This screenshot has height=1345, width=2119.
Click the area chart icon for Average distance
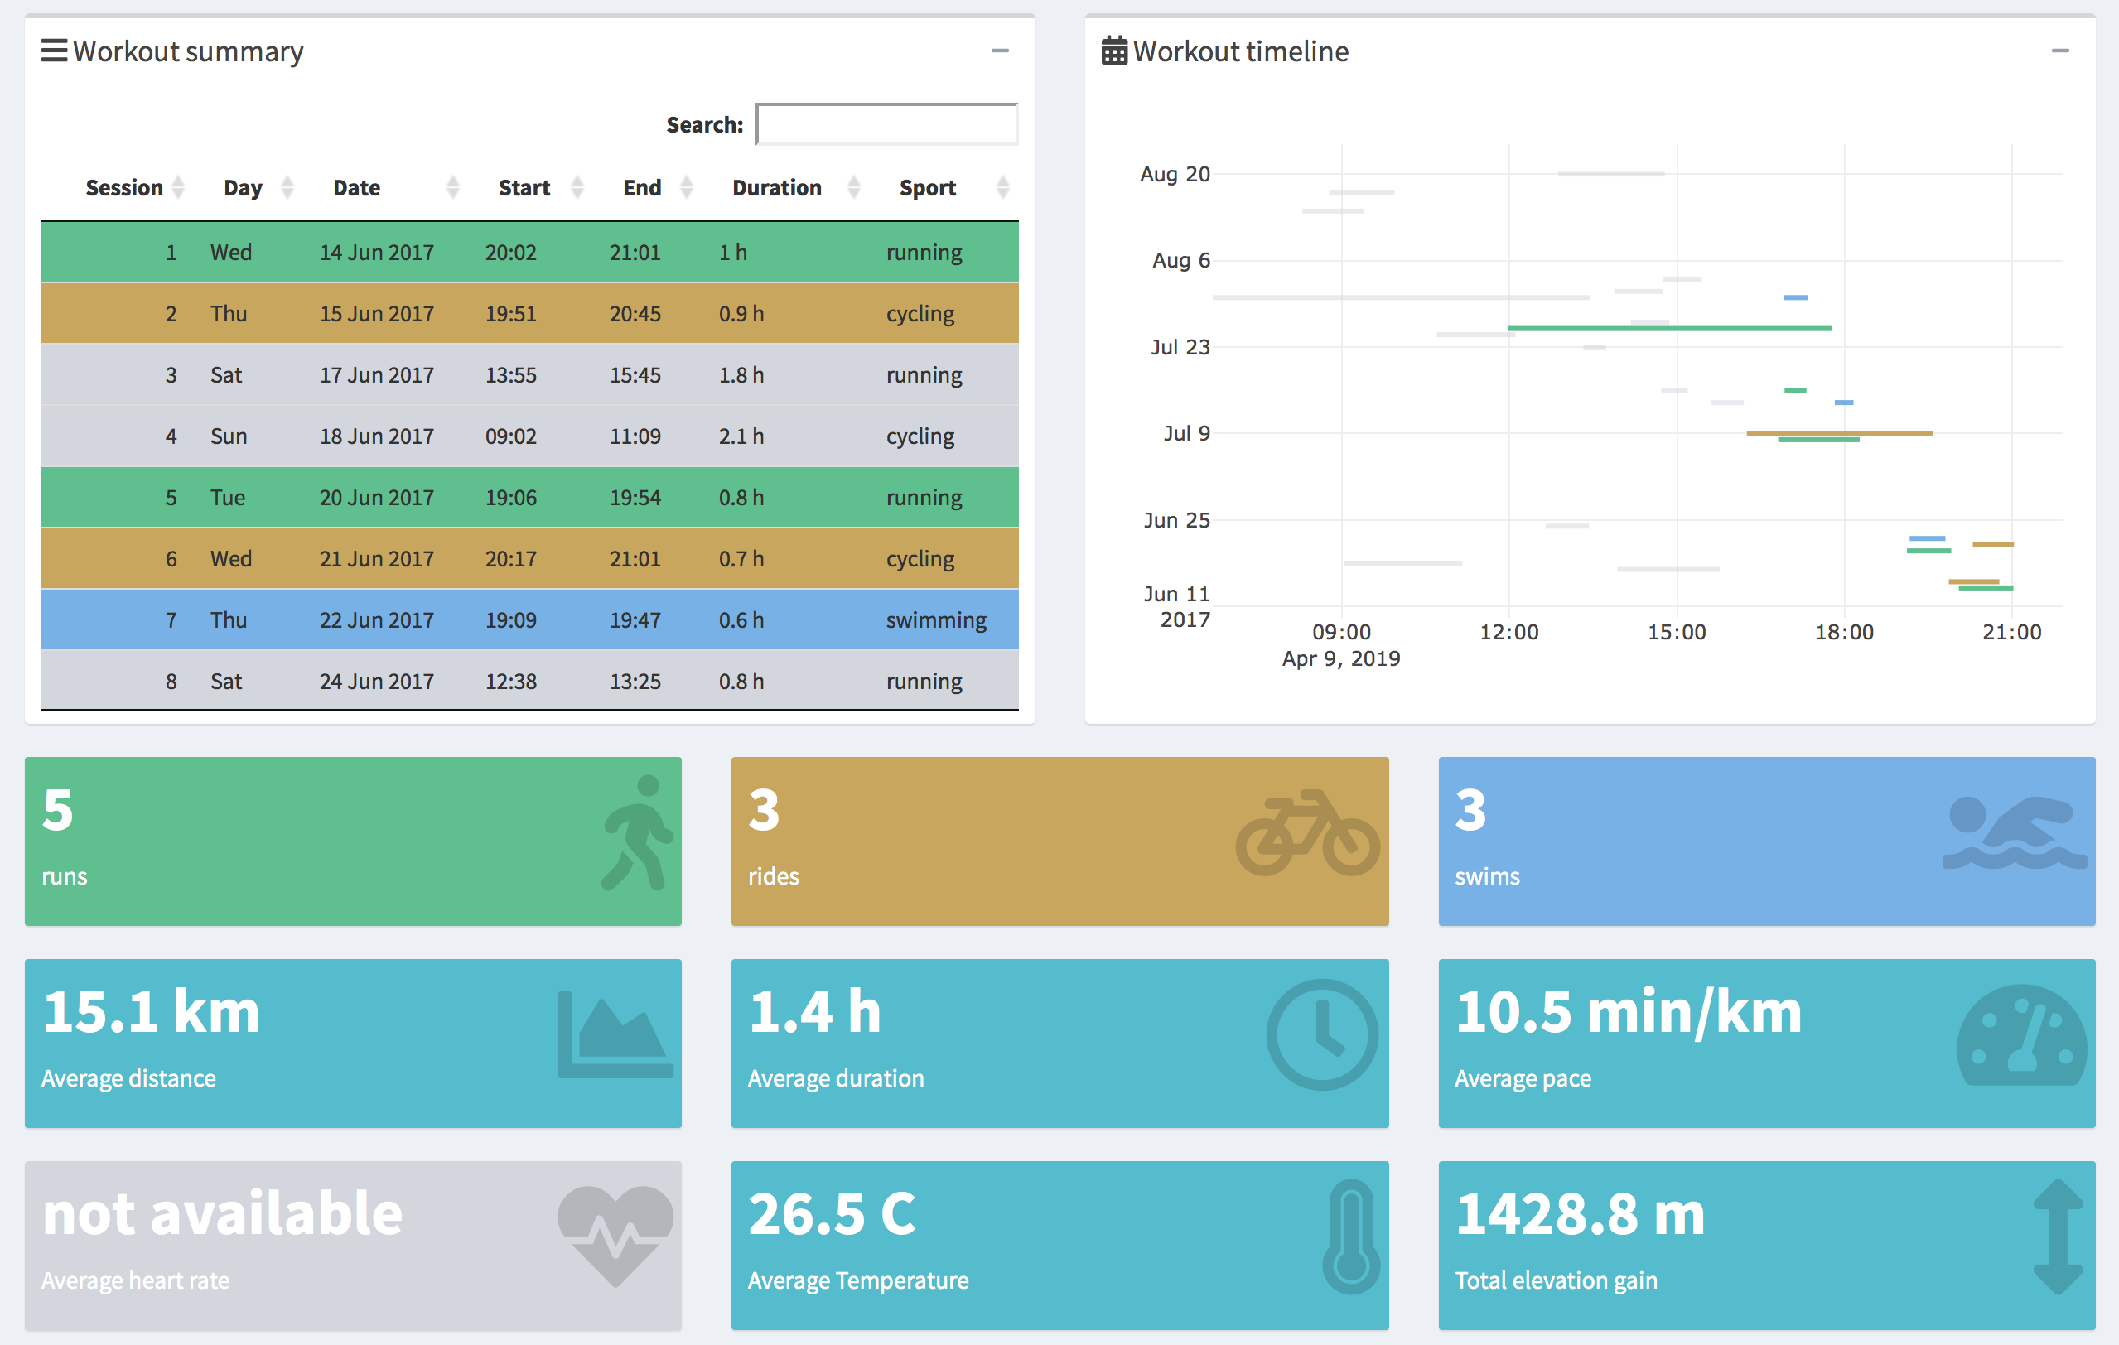615,1034
